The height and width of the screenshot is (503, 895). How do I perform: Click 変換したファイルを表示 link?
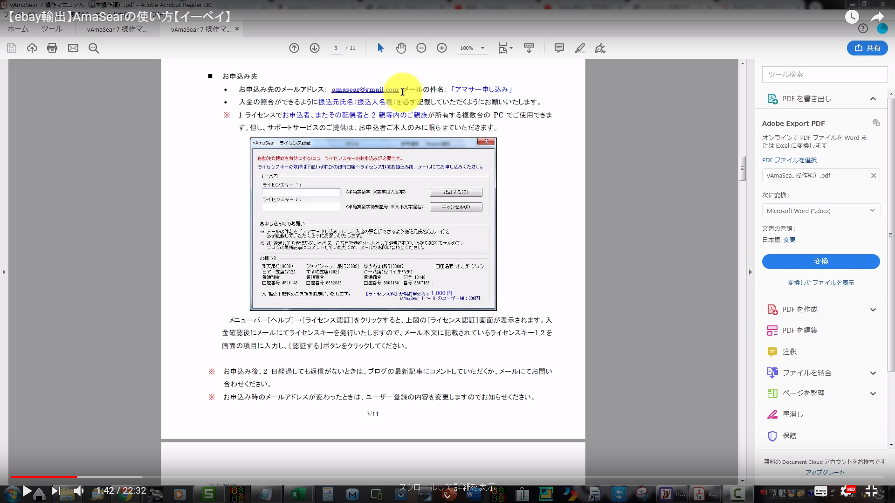coord(821,283)
